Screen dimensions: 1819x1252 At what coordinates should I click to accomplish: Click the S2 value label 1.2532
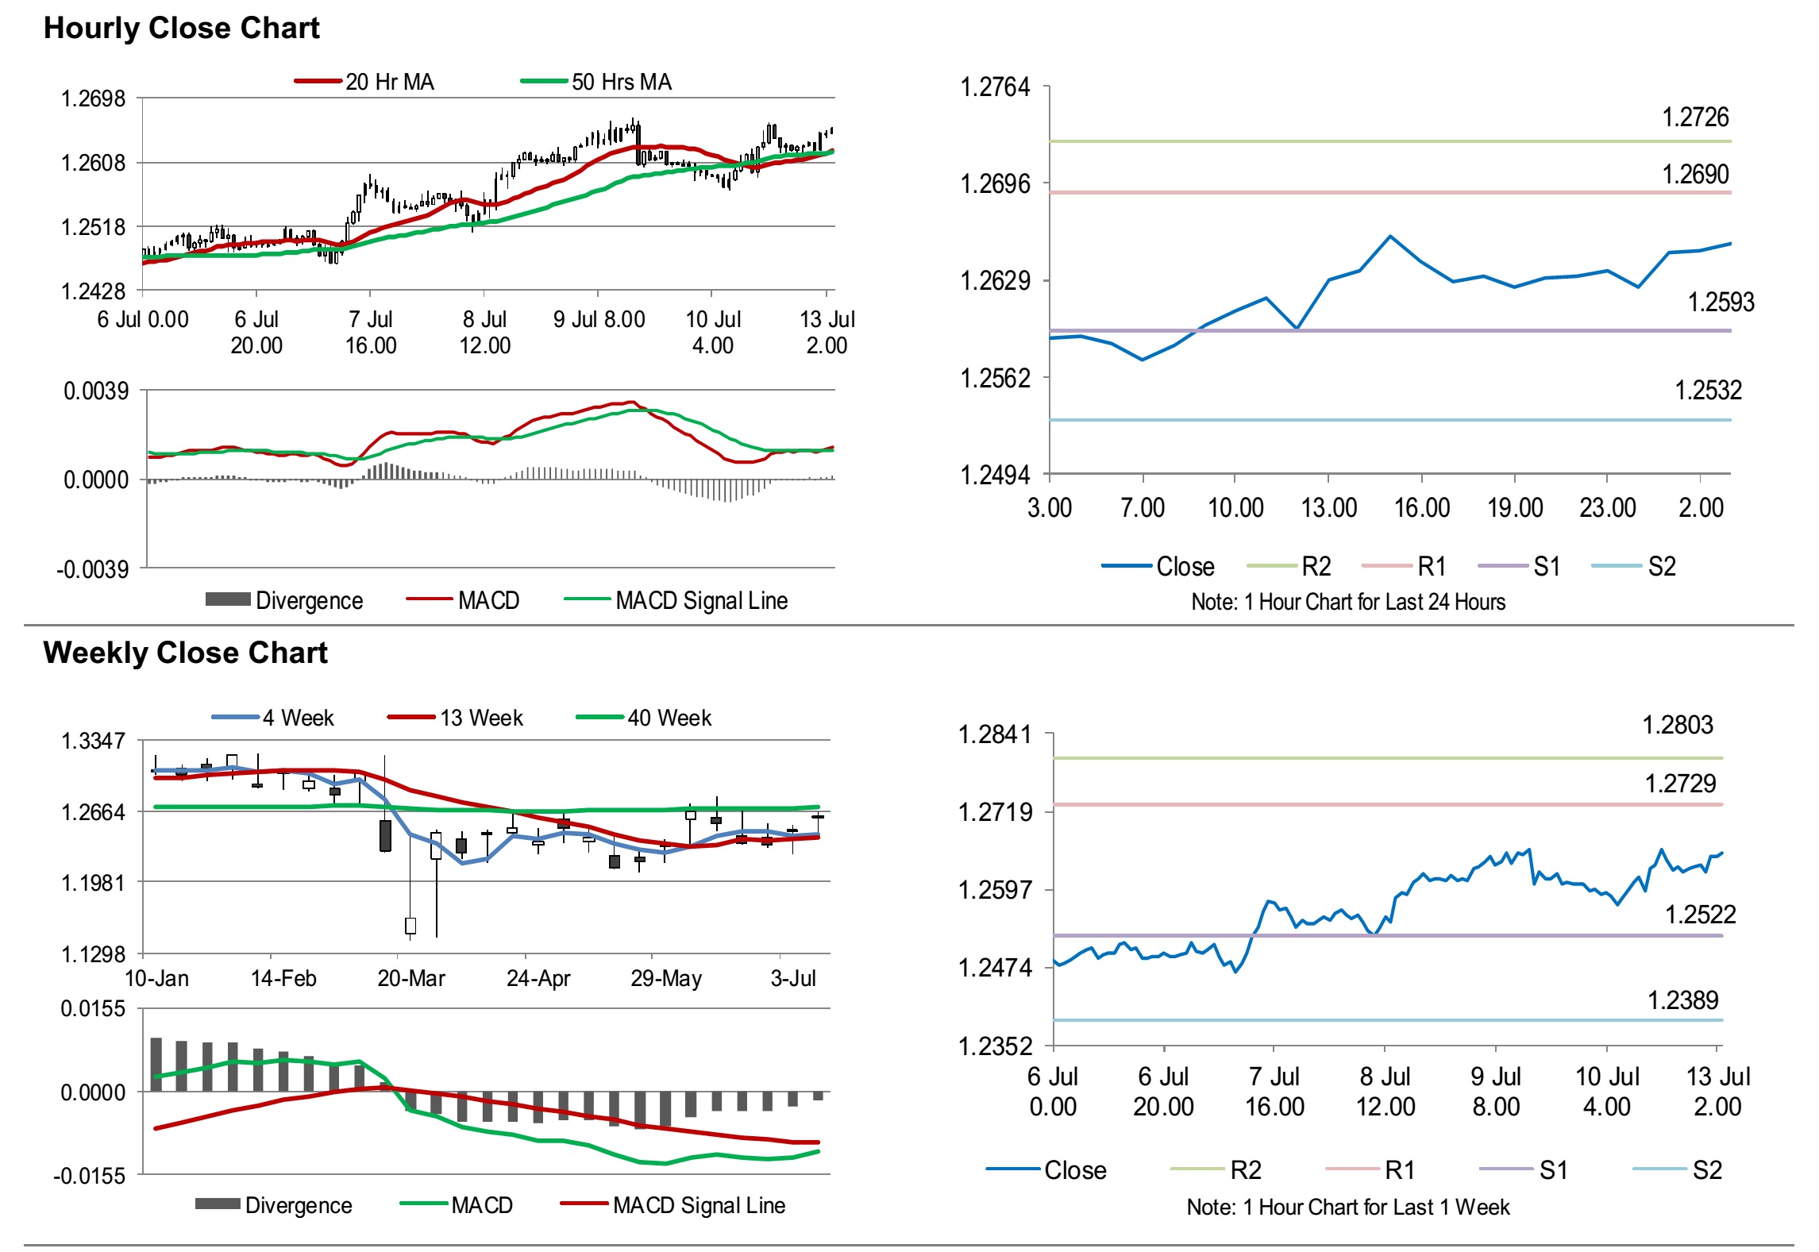pyautogui.click(x=1707, y=391)
